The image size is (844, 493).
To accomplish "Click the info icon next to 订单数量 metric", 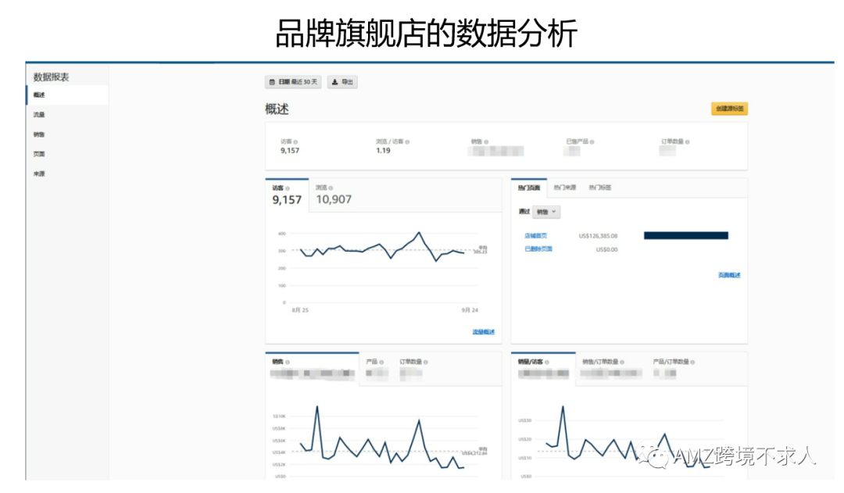I will 688,142.
